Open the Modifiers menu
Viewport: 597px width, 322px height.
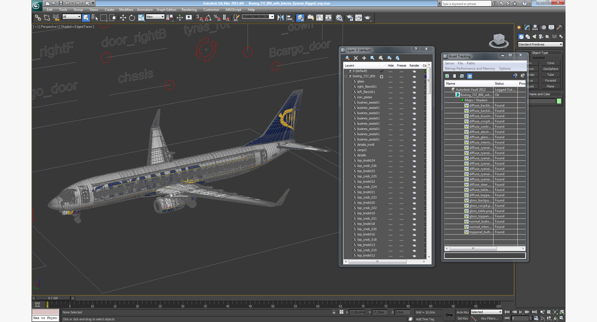tap(126, 10)
